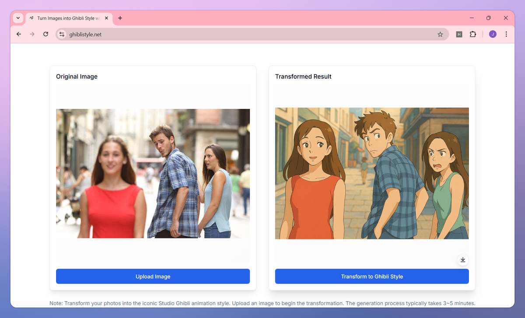Click Transform to Ghibli Style button
525x318 pixels.
(372, 276)
